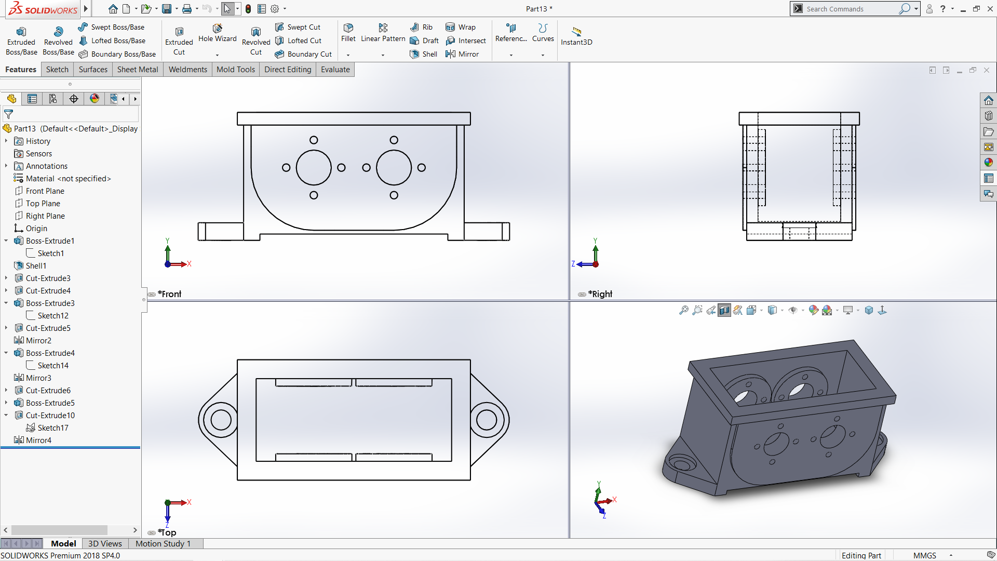Select the Cut-Extrude10 feature
This screenshot has height=561, width=997.
coord(50,416)
